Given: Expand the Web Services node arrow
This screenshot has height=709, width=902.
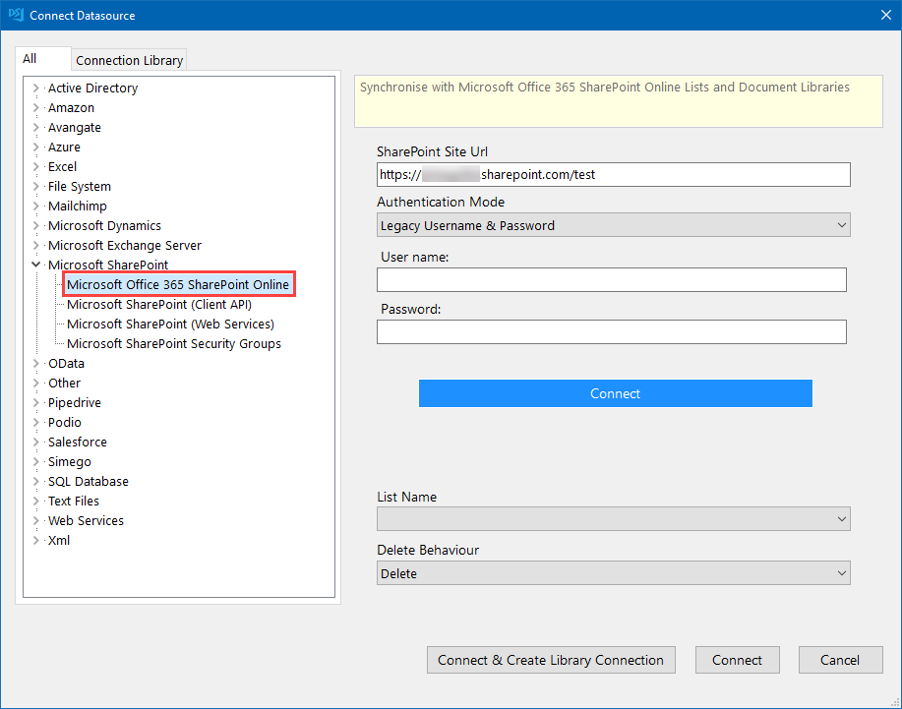Looking at the screenshot, I should point(35,520).
